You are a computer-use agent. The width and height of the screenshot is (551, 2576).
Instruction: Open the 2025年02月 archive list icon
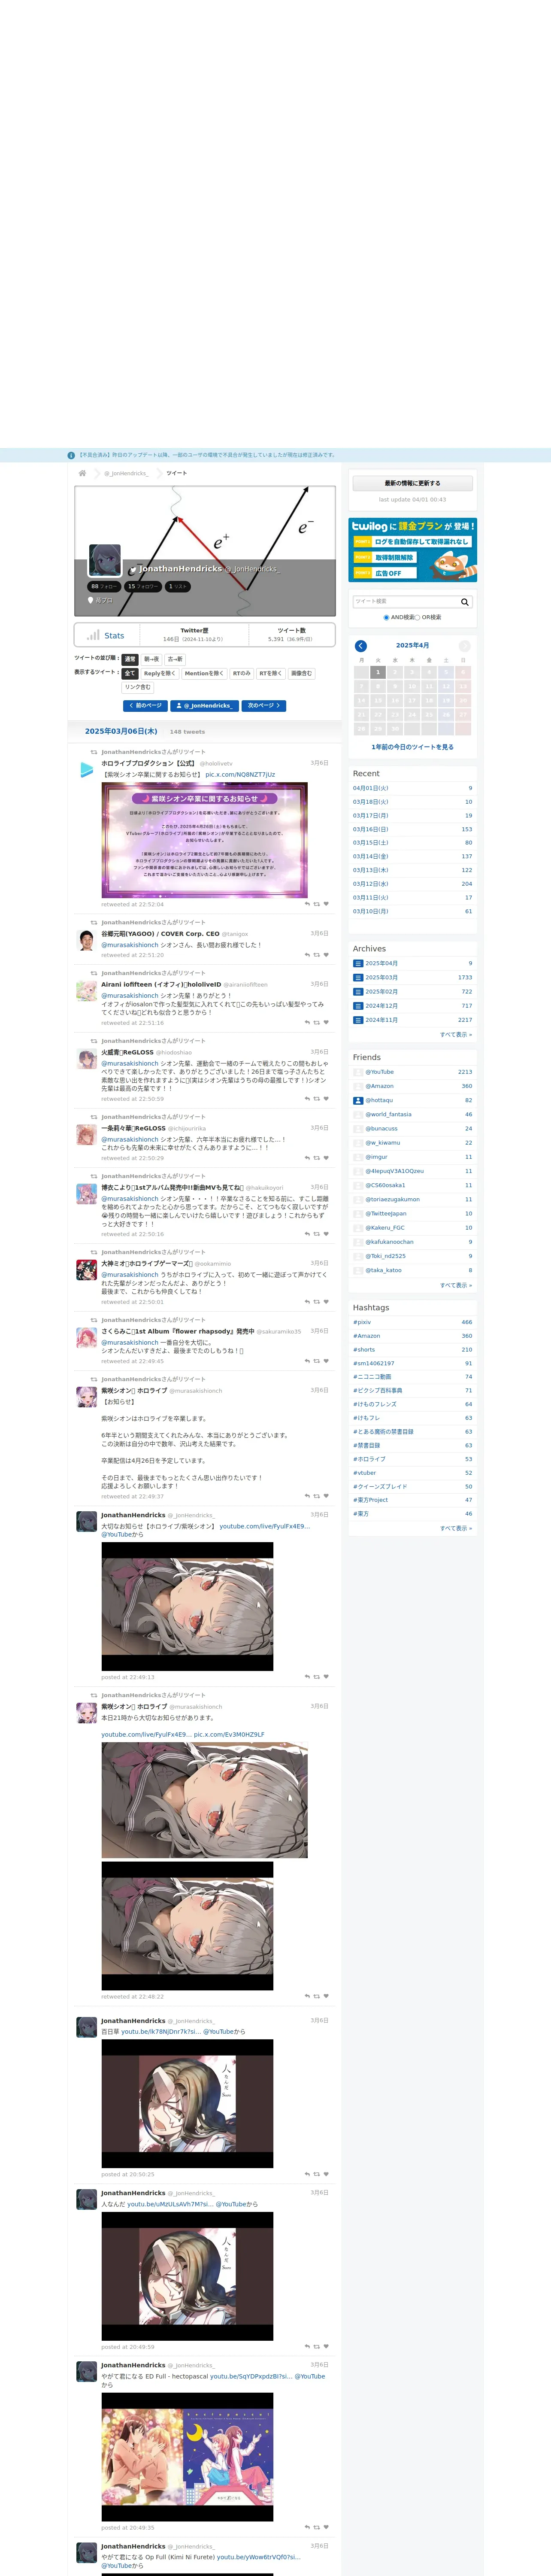358,992
